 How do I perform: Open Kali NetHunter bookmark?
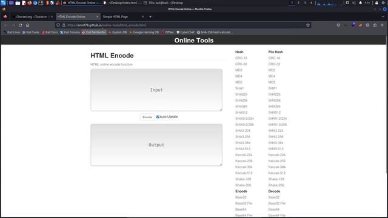tap(94, 32)
